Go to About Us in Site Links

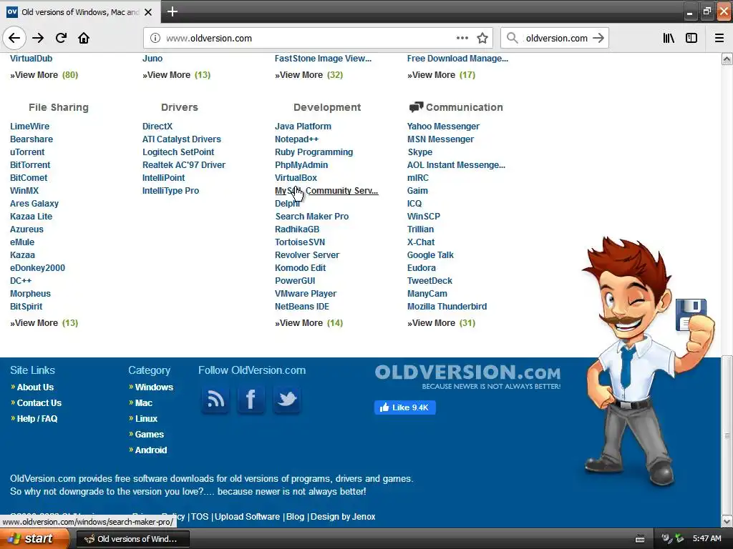[x=35, y=387]
